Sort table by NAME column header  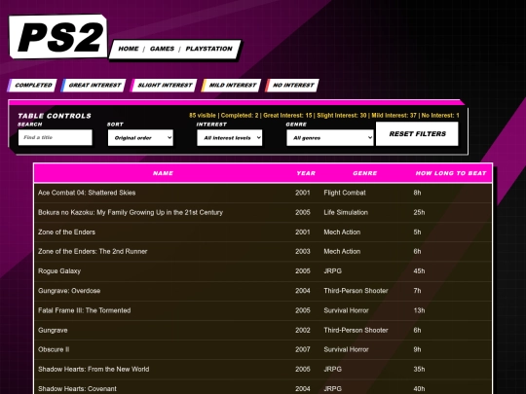[163, 173]
